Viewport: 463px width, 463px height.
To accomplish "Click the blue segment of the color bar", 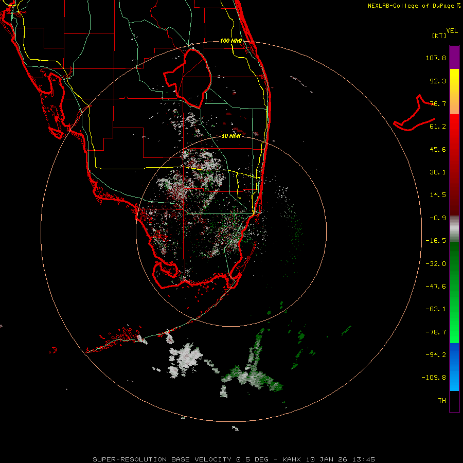I will (x=454, y=367).
